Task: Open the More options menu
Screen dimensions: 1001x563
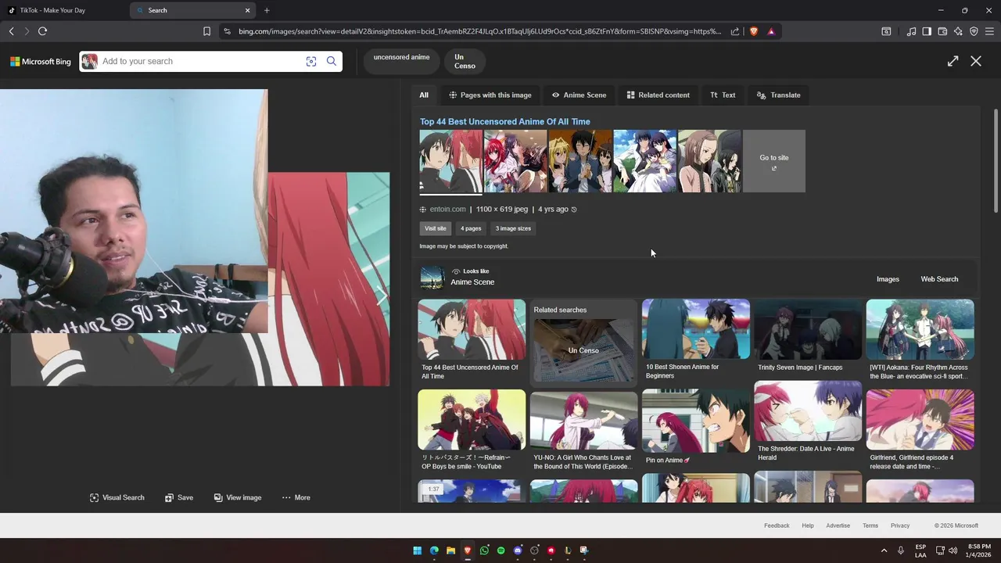Action: pos(296,497)
